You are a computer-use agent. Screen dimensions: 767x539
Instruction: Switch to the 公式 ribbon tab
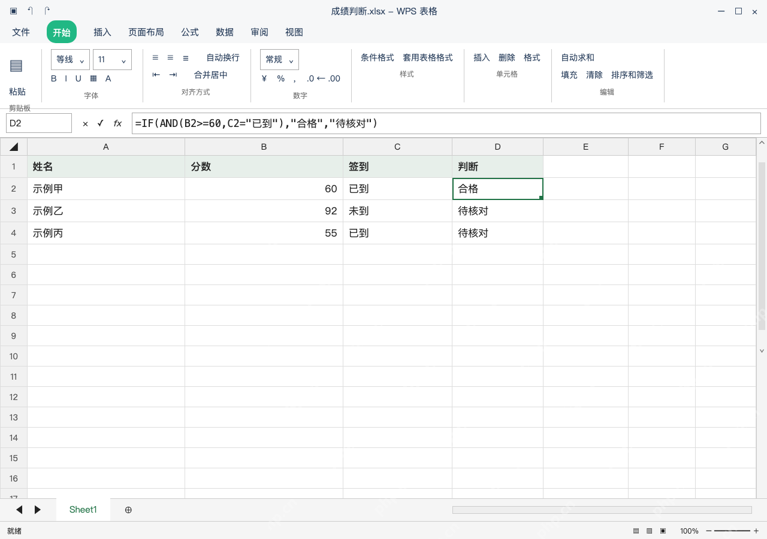pyautogui.click(x=190, y=32)
